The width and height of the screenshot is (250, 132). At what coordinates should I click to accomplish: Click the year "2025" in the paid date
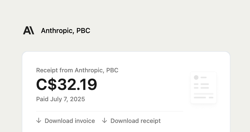[x=77, y=99]
